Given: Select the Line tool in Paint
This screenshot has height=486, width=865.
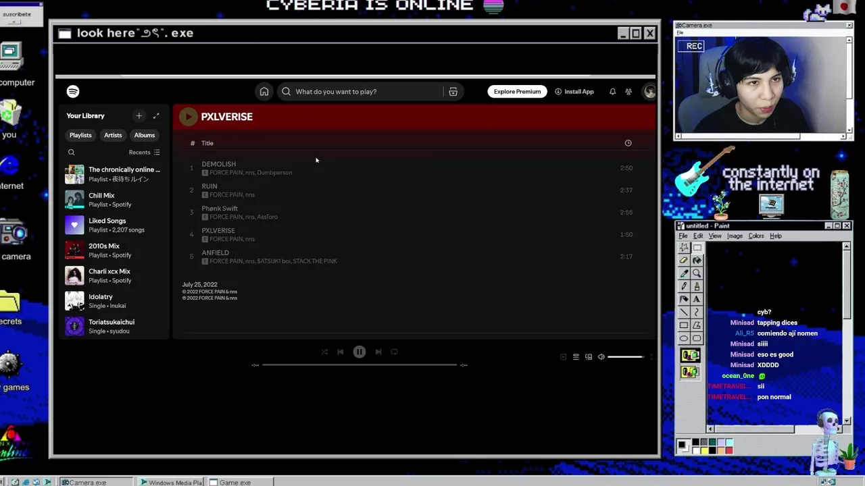Looking at the screenshot, I should pos(684,312).
